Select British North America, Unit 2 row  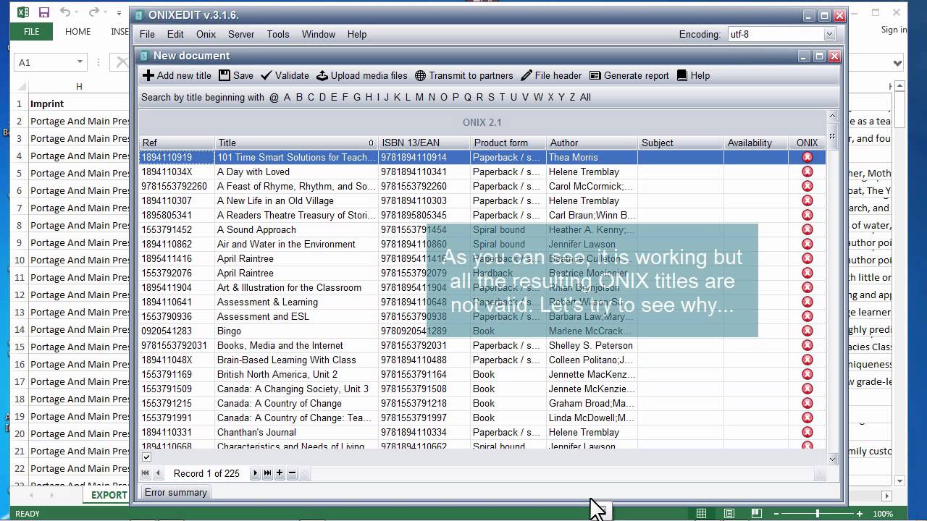(x=482, y=374)
